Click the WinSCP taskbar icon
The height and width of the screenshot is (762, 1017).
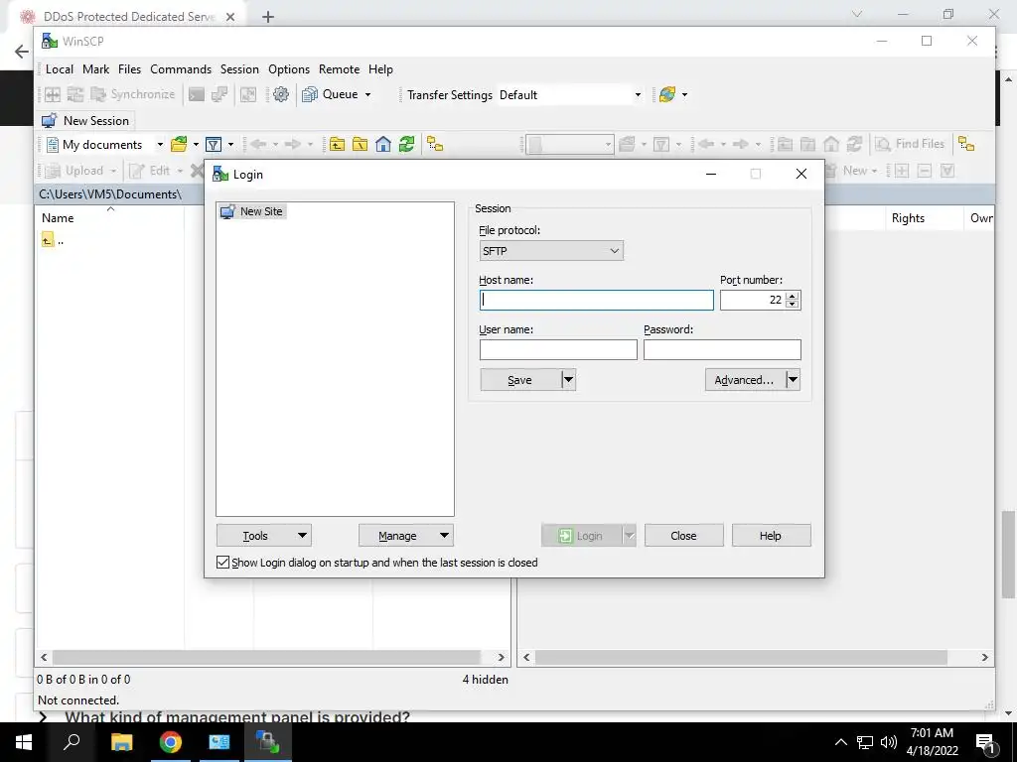click(266, 742)
